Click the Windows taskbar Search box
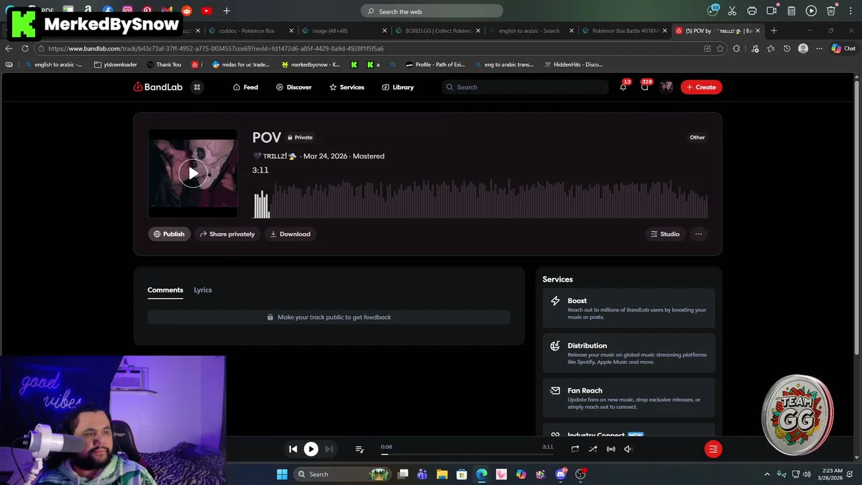This screenshot has width=862, height=485. click(x=342, y=474)
